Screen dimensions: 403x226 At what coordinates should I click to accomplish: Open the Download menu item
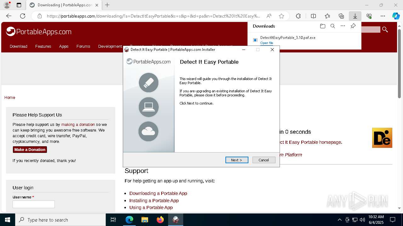[x=19, y=46]
